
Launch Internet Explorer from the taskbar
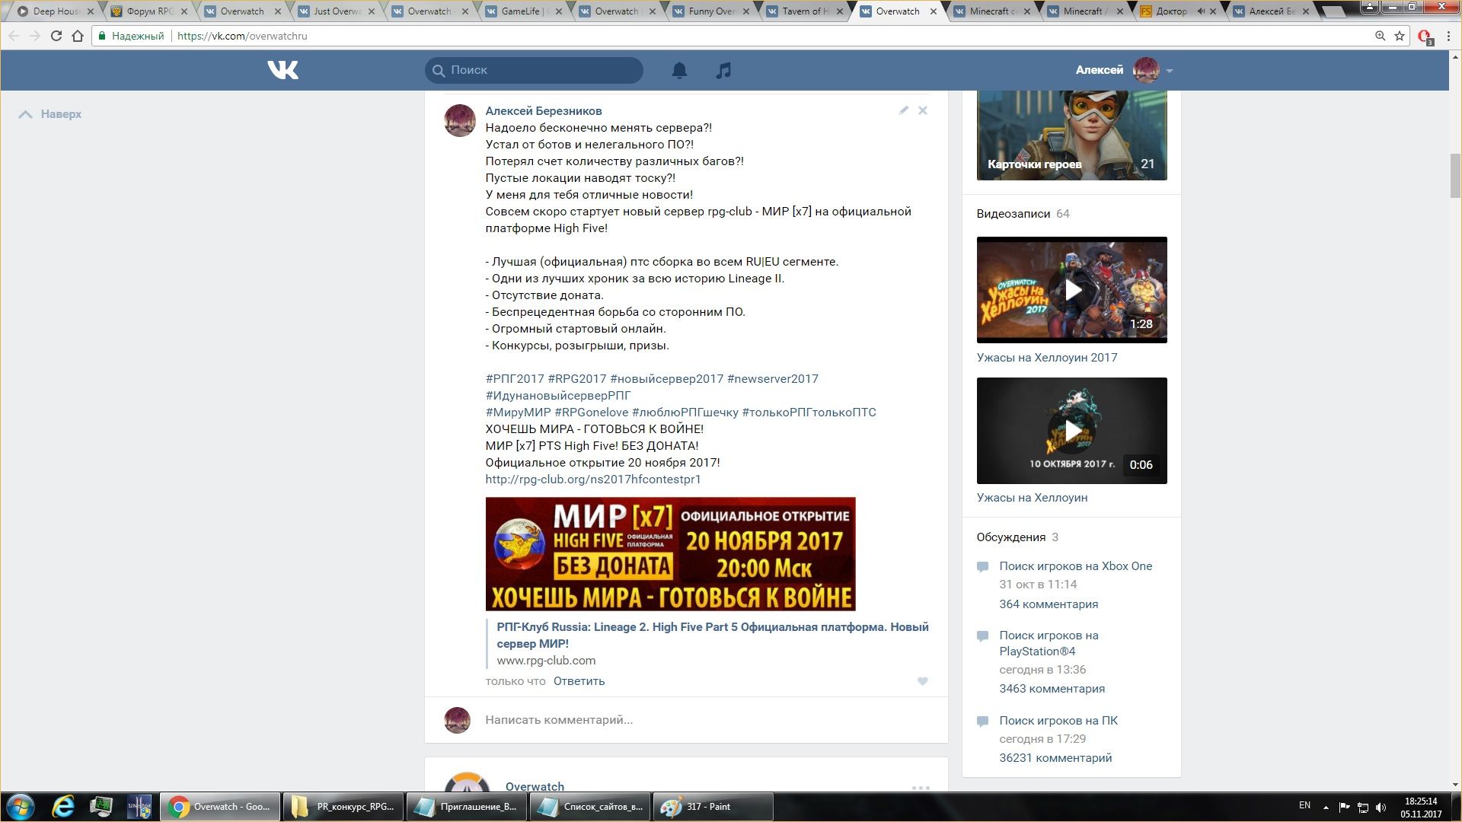(x=62, y=807)
